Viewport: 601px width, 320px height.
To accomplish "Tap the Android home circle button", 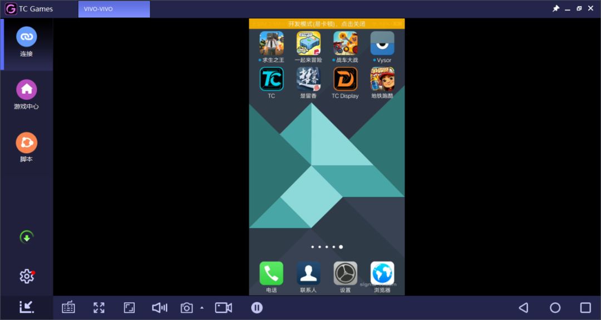I will coord(555,307).
